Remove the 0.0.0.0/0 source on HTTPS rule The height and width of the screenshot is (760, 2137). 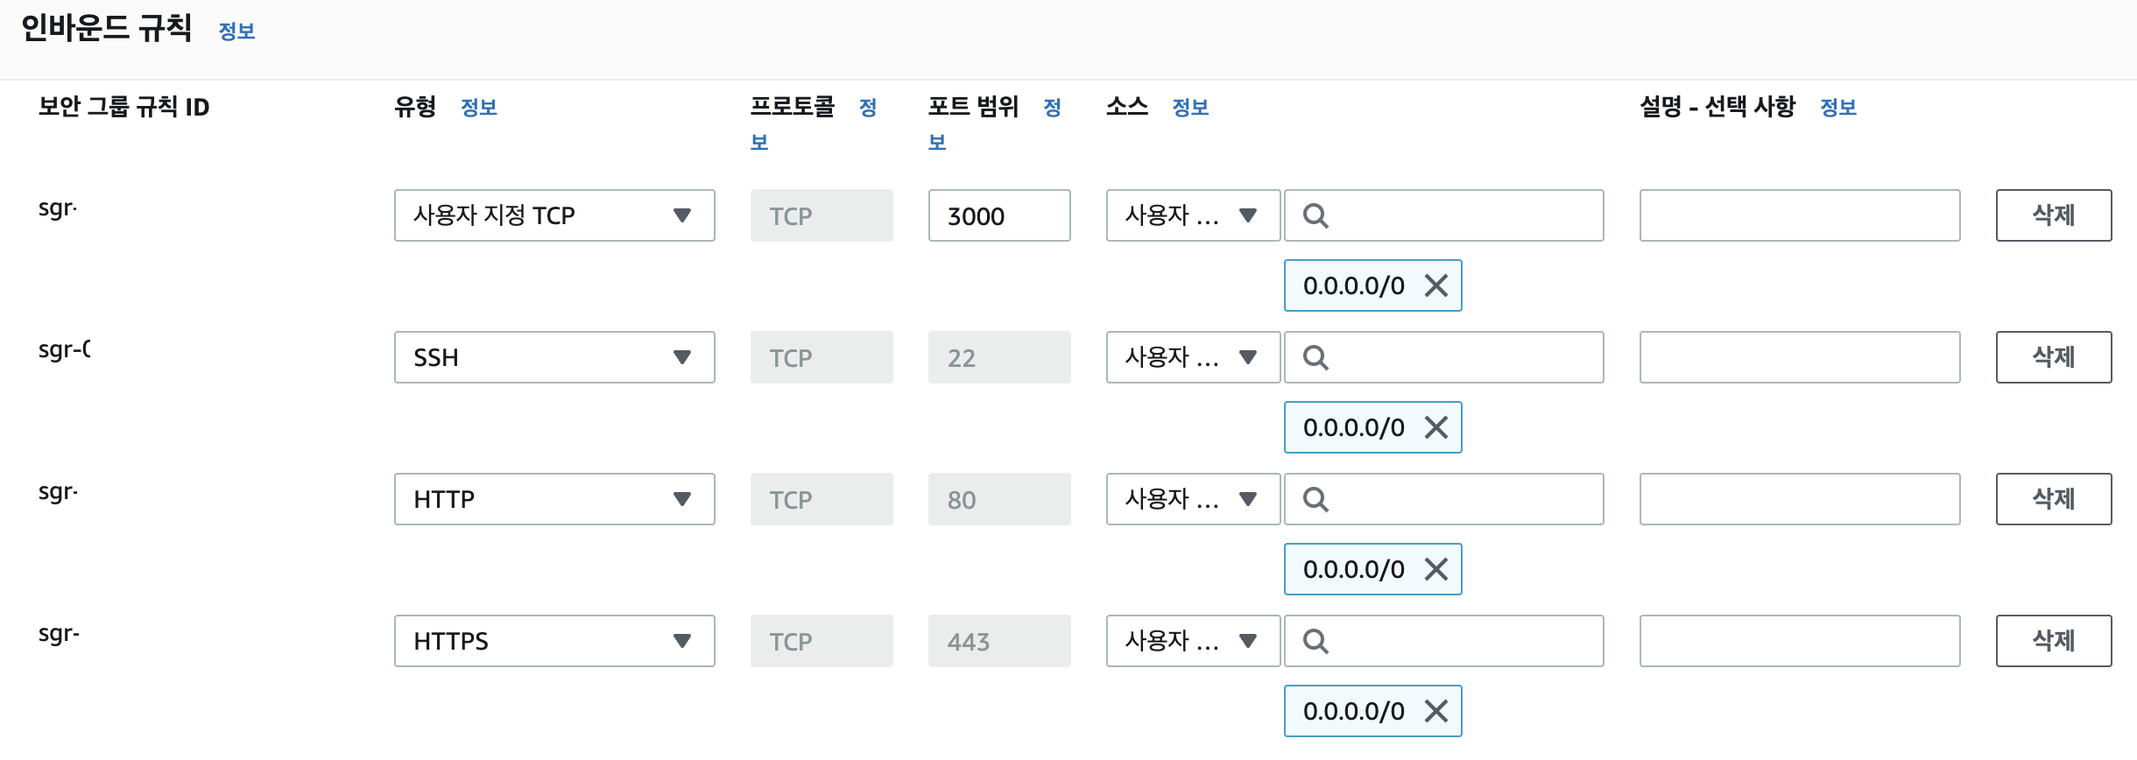tap(1435, 711)
